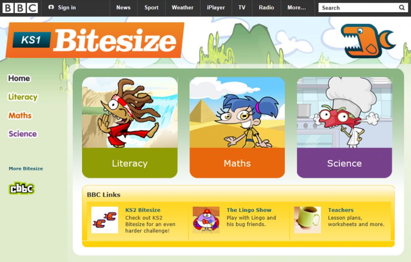Image resolution: width=411 pixels, height=262 pixels.
Task: Select Weather in the top bar
Action: (x=182, y=8)
